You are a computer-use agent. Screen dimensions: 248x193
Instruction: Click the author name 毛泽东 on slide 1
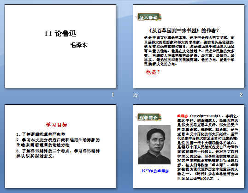pos(79,45)
